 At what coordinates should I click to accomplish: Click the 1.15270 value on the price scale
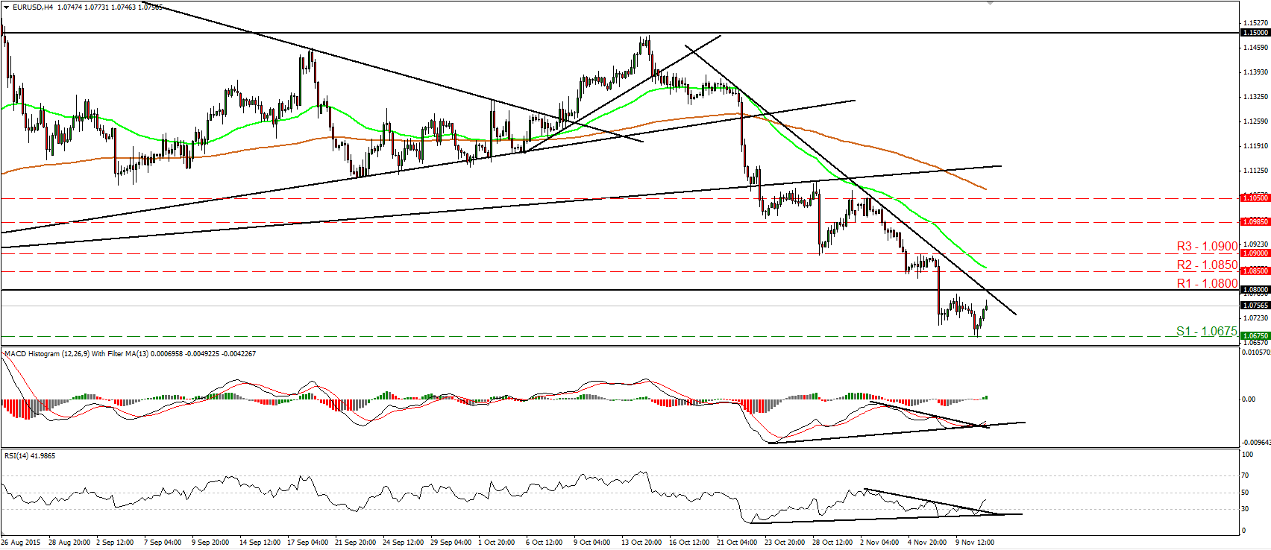[x=1255, y=23]
